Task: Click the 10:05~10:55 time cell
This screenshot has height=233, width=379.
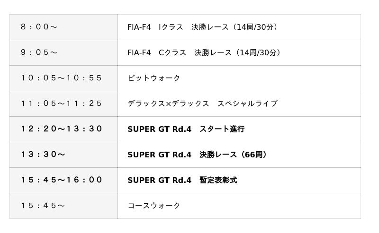Action: [x=63, y=78]
